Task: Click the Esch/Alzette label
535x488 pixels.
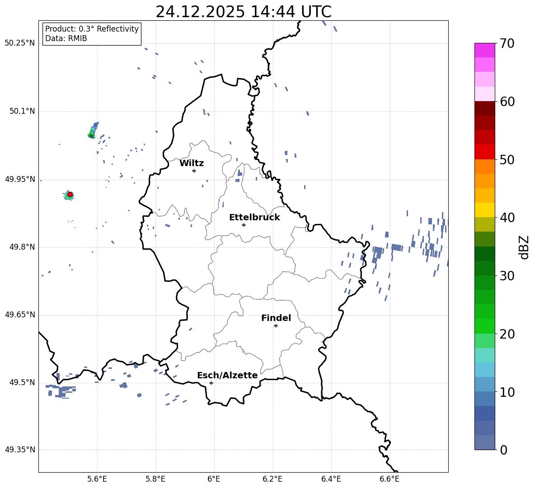Action: coord(228,376)
